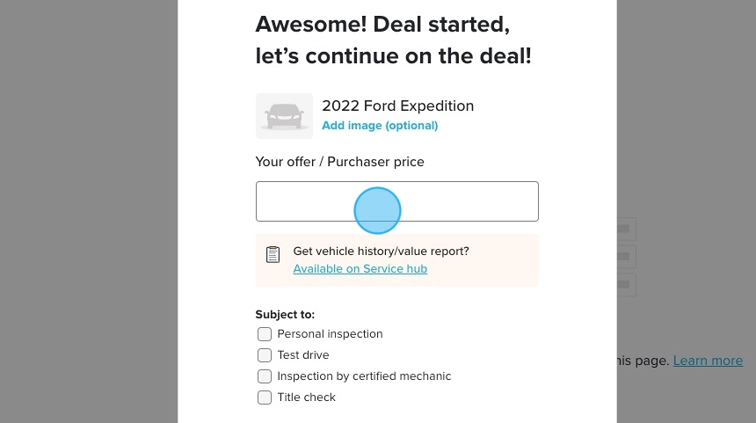The image size is (756, 423).
Task: Click the Get vehicle history/value report text
Action: click(x=381, y=252)
